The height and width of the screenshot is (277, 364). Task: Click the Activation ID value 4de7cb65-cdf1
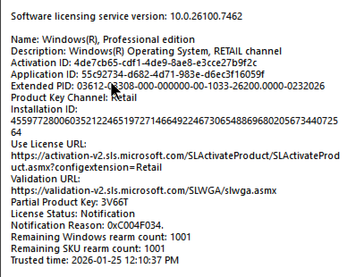pos(165,63)
